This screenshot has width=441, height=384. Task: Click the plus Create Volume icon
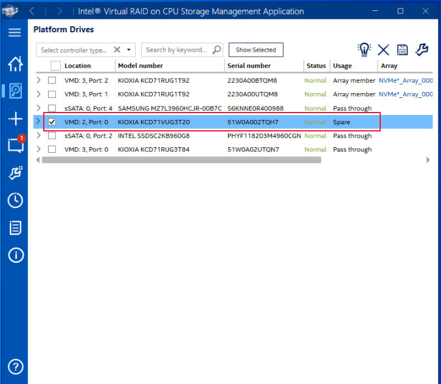[x=15, y=119]
